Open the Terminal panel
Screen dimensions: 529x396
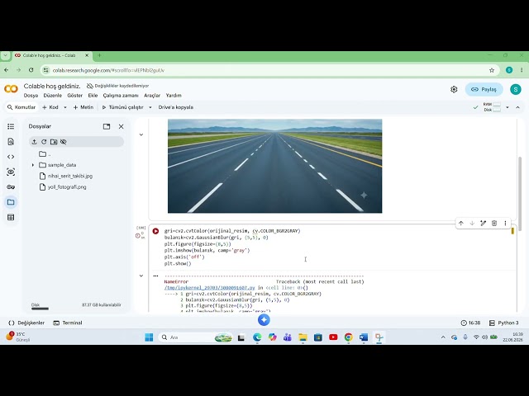click(x=68, y=323)
